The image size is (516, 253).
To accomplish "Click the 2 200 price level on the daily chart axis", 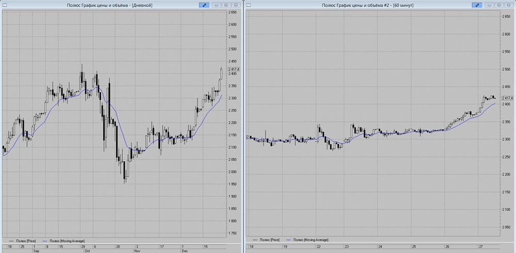I will [x=233, y=123].
